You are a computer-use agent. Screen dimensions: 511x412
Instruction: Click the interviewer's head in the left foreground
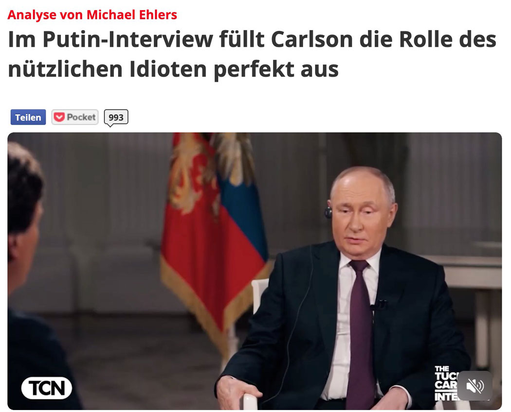(x=23, y=202)
